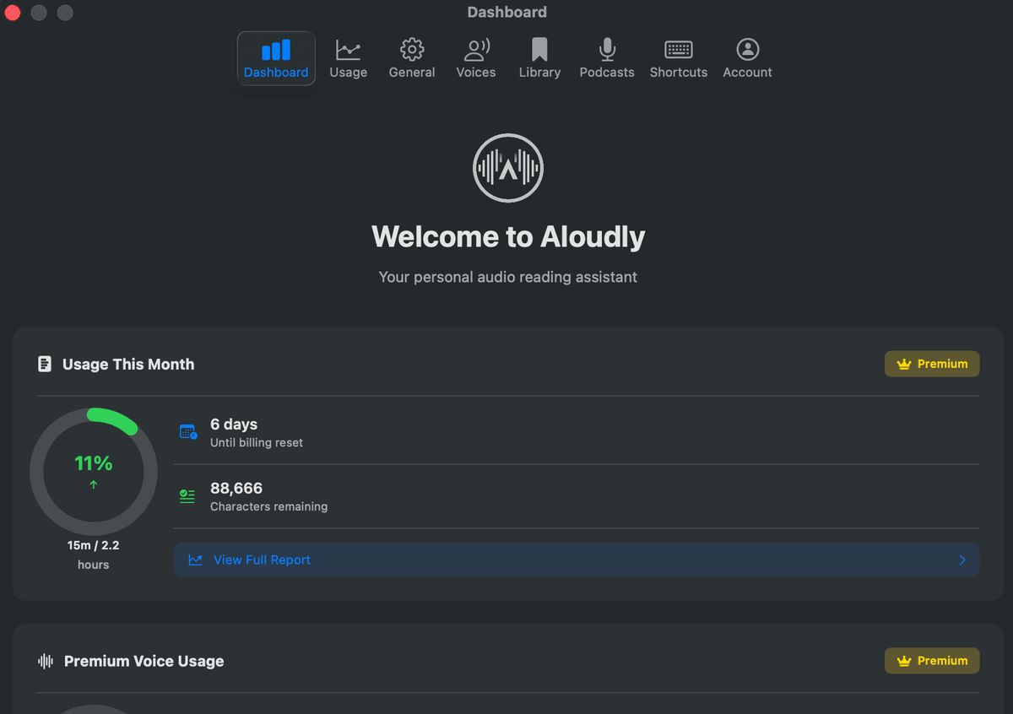Viewport: 1013px width, 714px height.
Task: Click the 15m / 2.2 hours usage label
Action: tap(93, 554)
